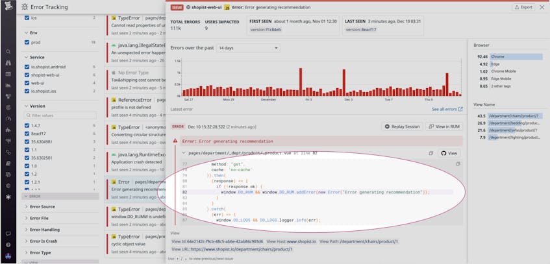Collapse the Service facet group

coord(27,57)
